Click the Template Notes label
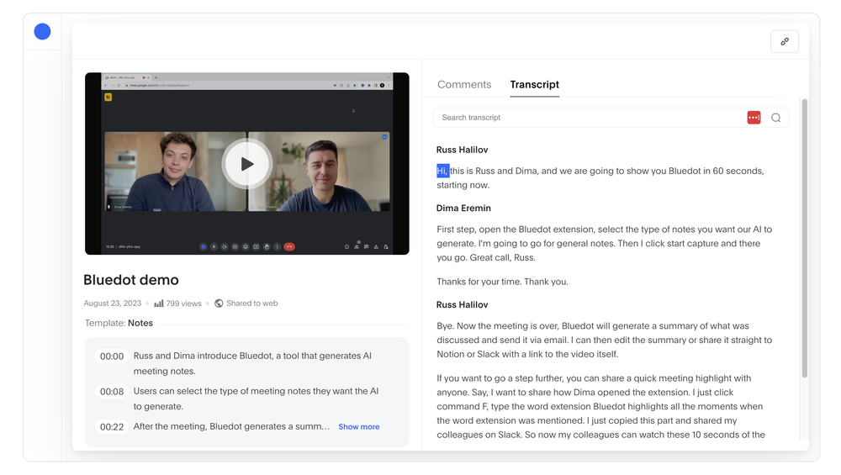The image size is (841, 475). [x=119, y=324]
